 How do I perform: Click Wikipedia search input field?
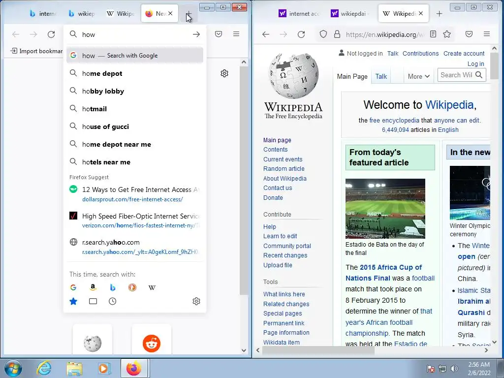click(x=456, y=75)
